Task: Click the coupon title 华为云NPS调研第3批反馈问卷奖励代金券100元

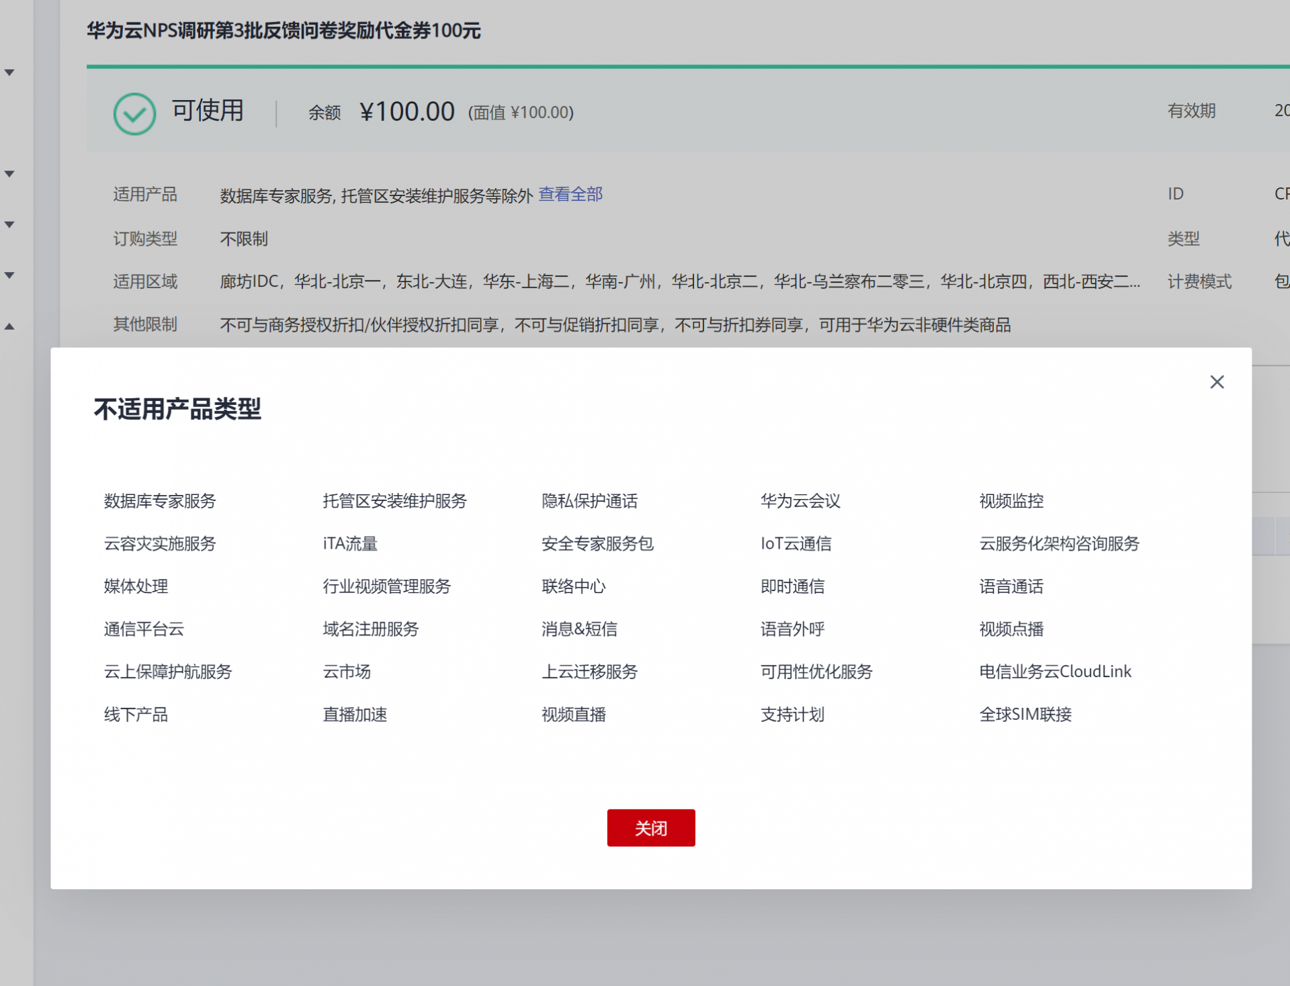Action: 284,31
